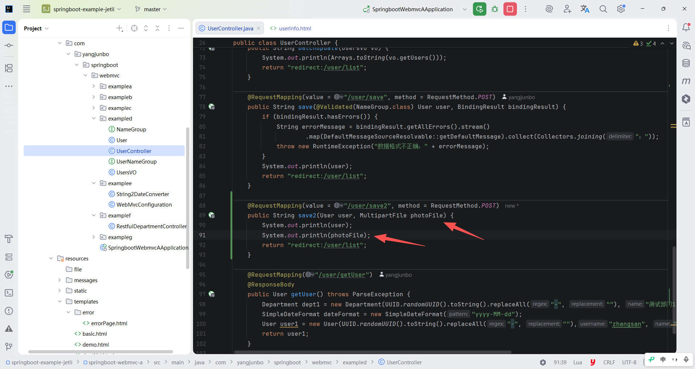Viewport: 695px width, 369px height.
Task: Click gutter mapping icon on line 78
Action: click(212, 107)
